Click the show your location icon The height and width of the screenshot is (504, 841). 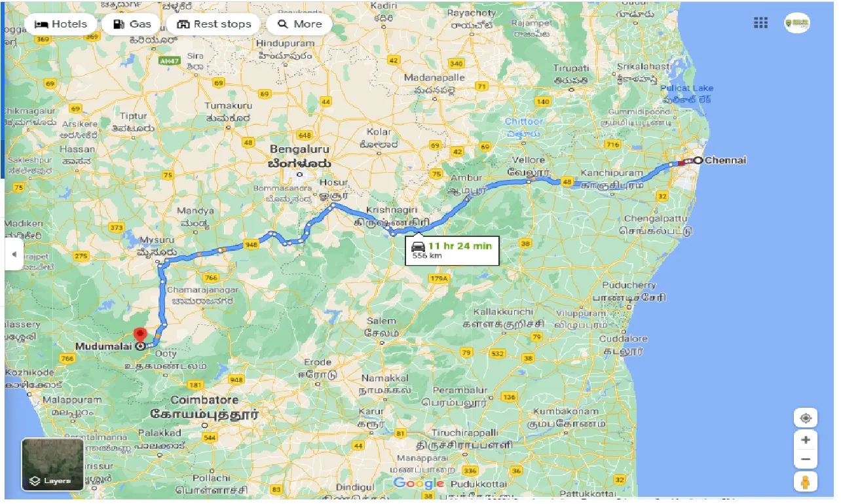tap(806, 418)
